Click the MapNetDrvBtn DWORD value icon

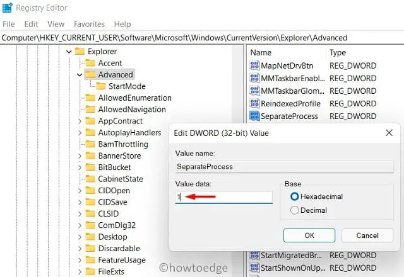click(254, 65)
